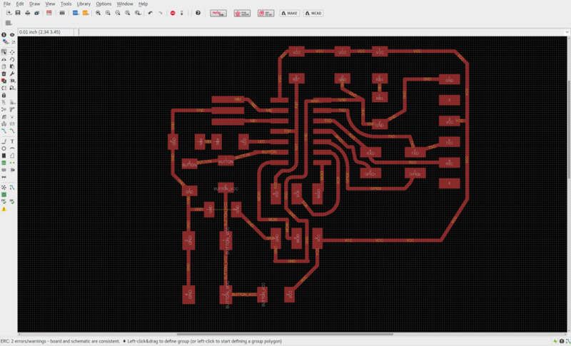Open the Help question mark
The height and width of the screenshot is (346, 571).
click(x=198, y=13)
